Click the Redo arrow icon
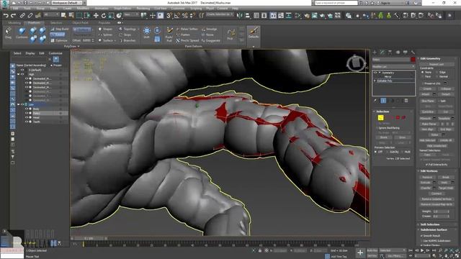This screenshot has height=259, width=461. [x=13, y=15]
